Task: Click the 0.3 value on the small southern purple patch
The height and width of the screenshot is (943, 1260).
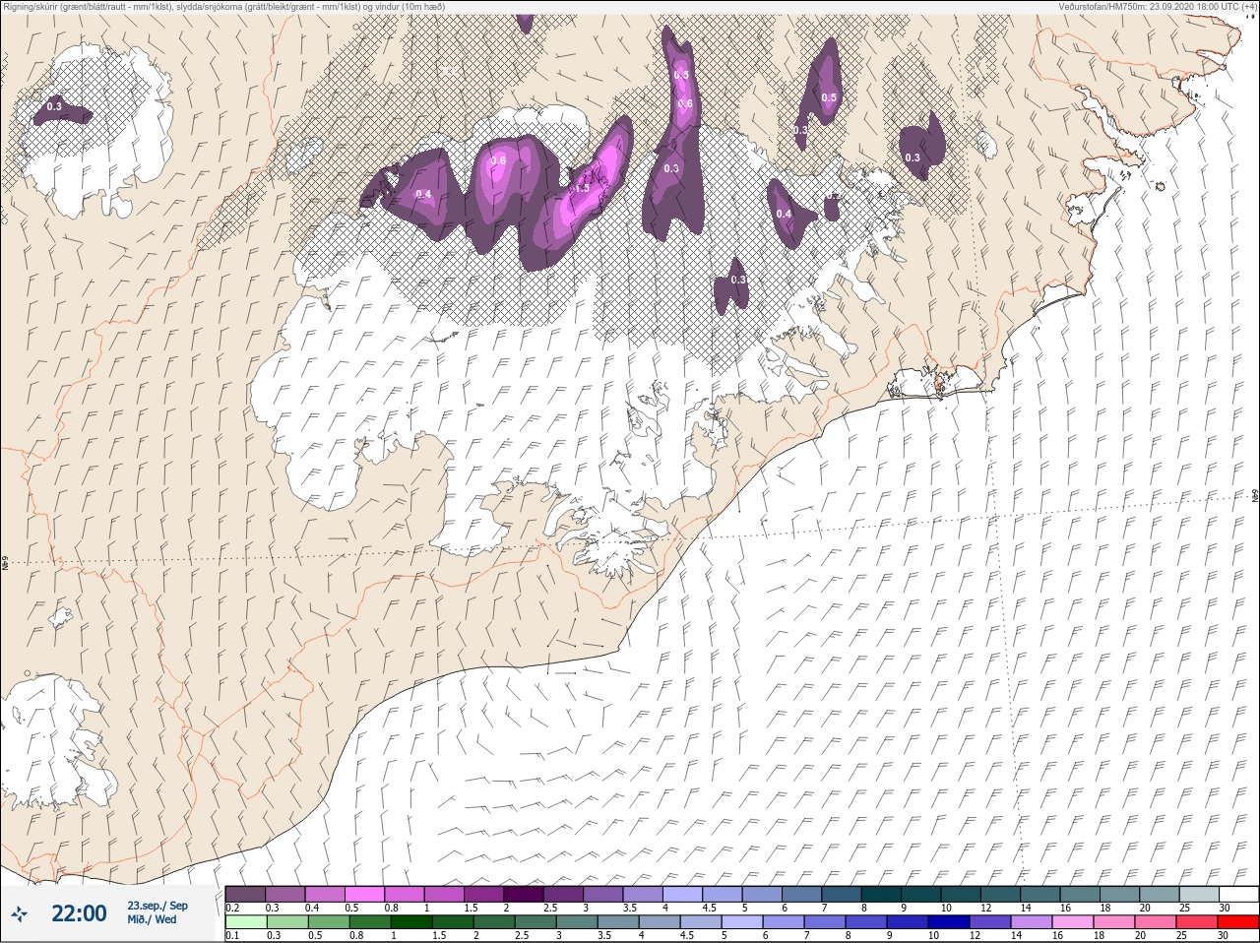Action: click(x=738, y=280)
